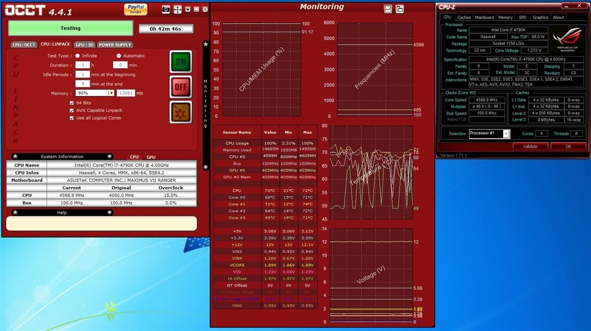Toggle Use all Logical Cores checkbox
The height and width of the screenshot is (331, 591).
pos(72,118)
